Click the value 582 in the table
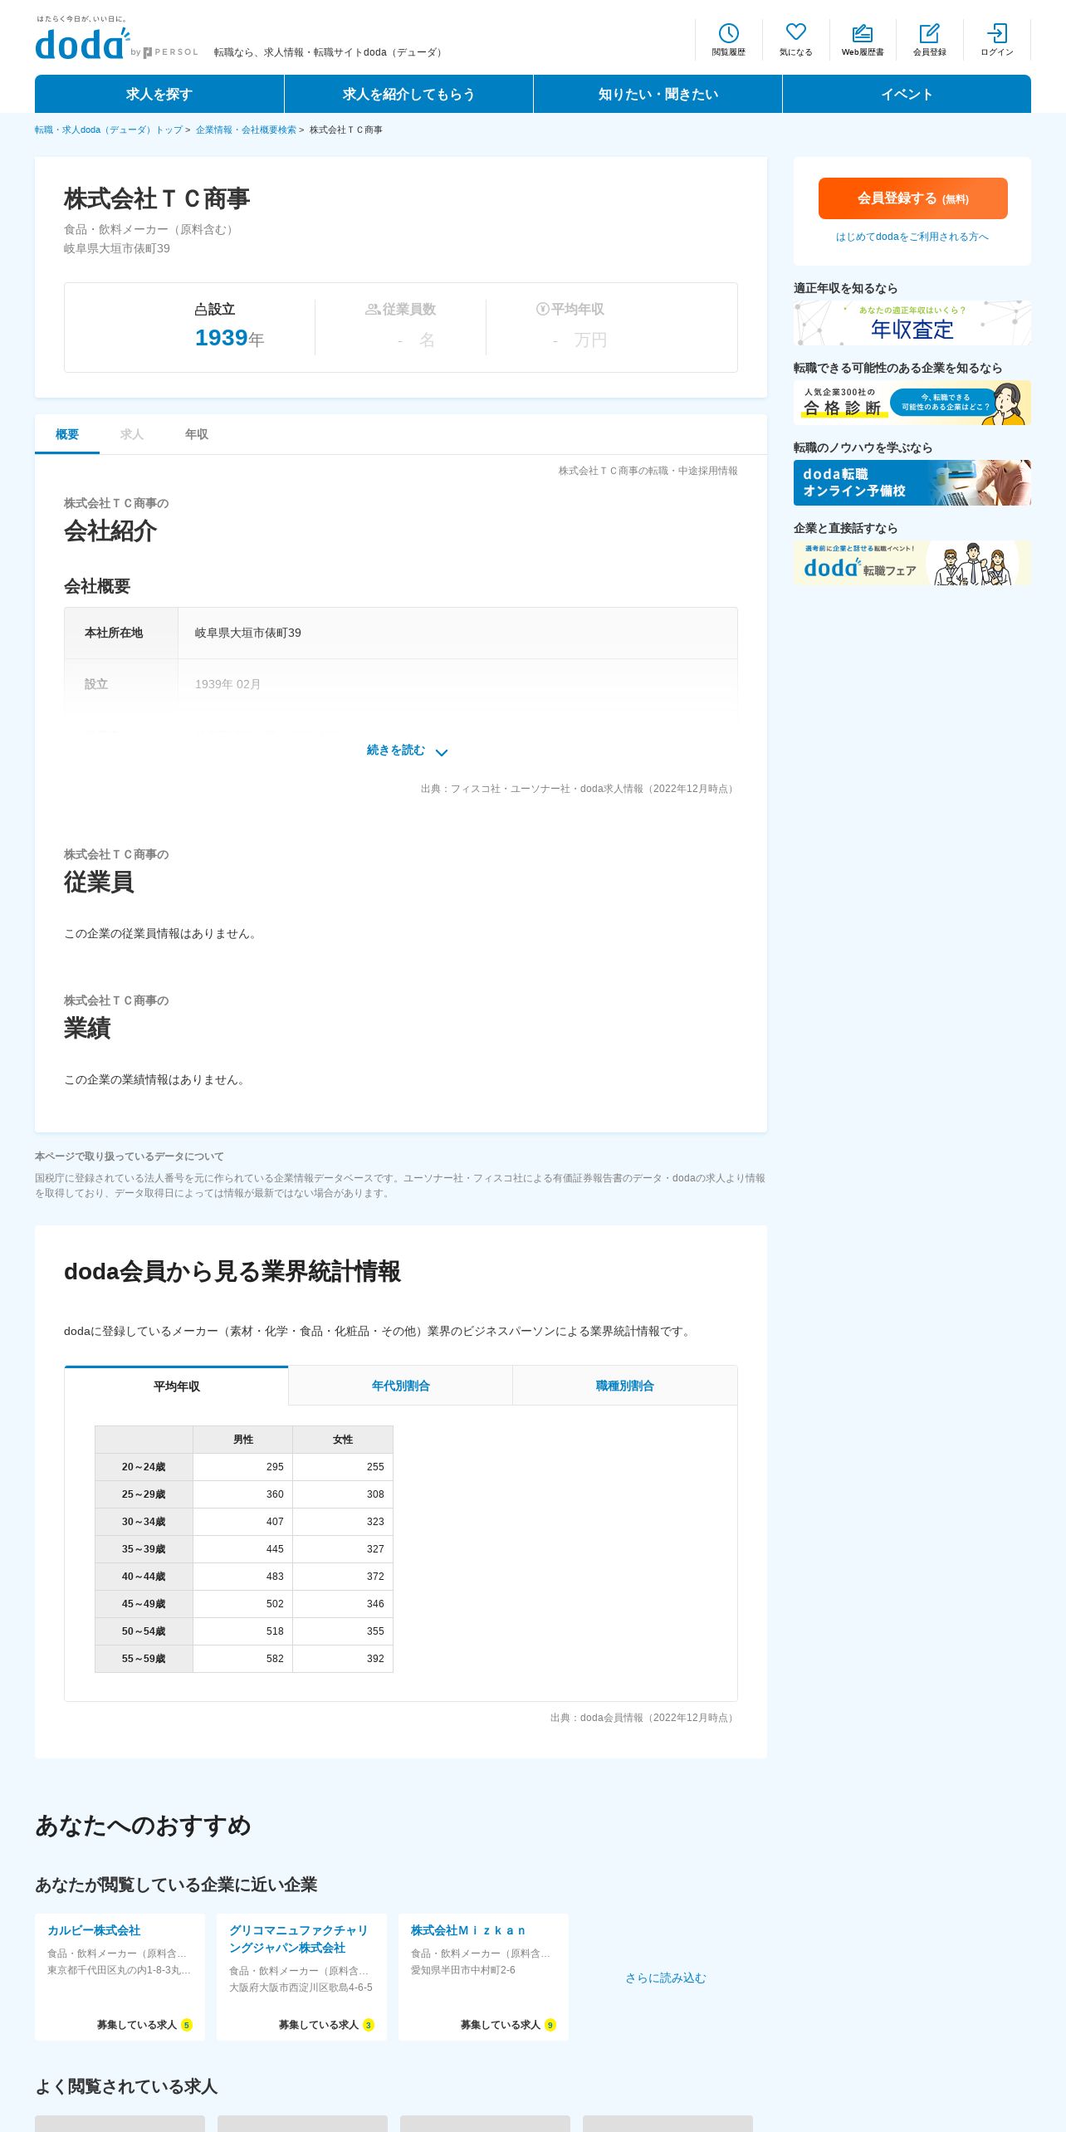 tap(275, 1659)
